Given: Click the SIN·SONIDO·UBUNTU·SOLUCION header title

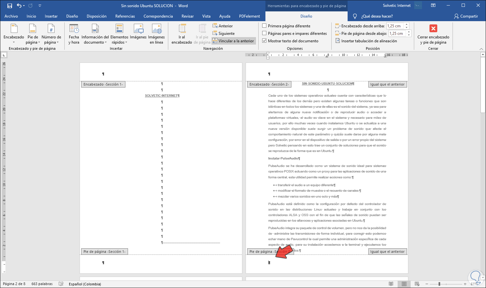Looking at the screenshot, I should click(x=327, y=84).
